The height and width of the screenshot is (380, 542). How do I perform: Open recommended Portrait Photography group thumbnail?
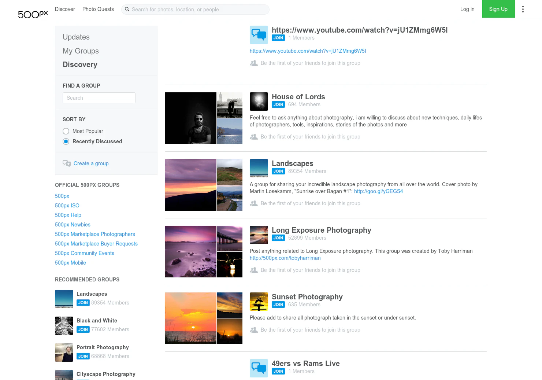pos(64,353)
